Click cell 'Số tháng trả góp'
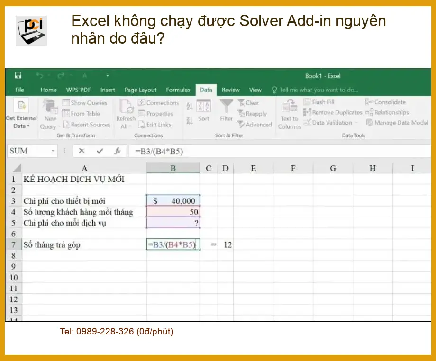This screenshot has width=436, height=361. 84,244
